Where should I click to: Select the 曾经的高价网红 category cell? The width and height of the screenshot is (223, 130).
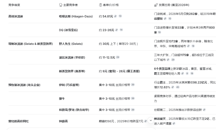19,121
